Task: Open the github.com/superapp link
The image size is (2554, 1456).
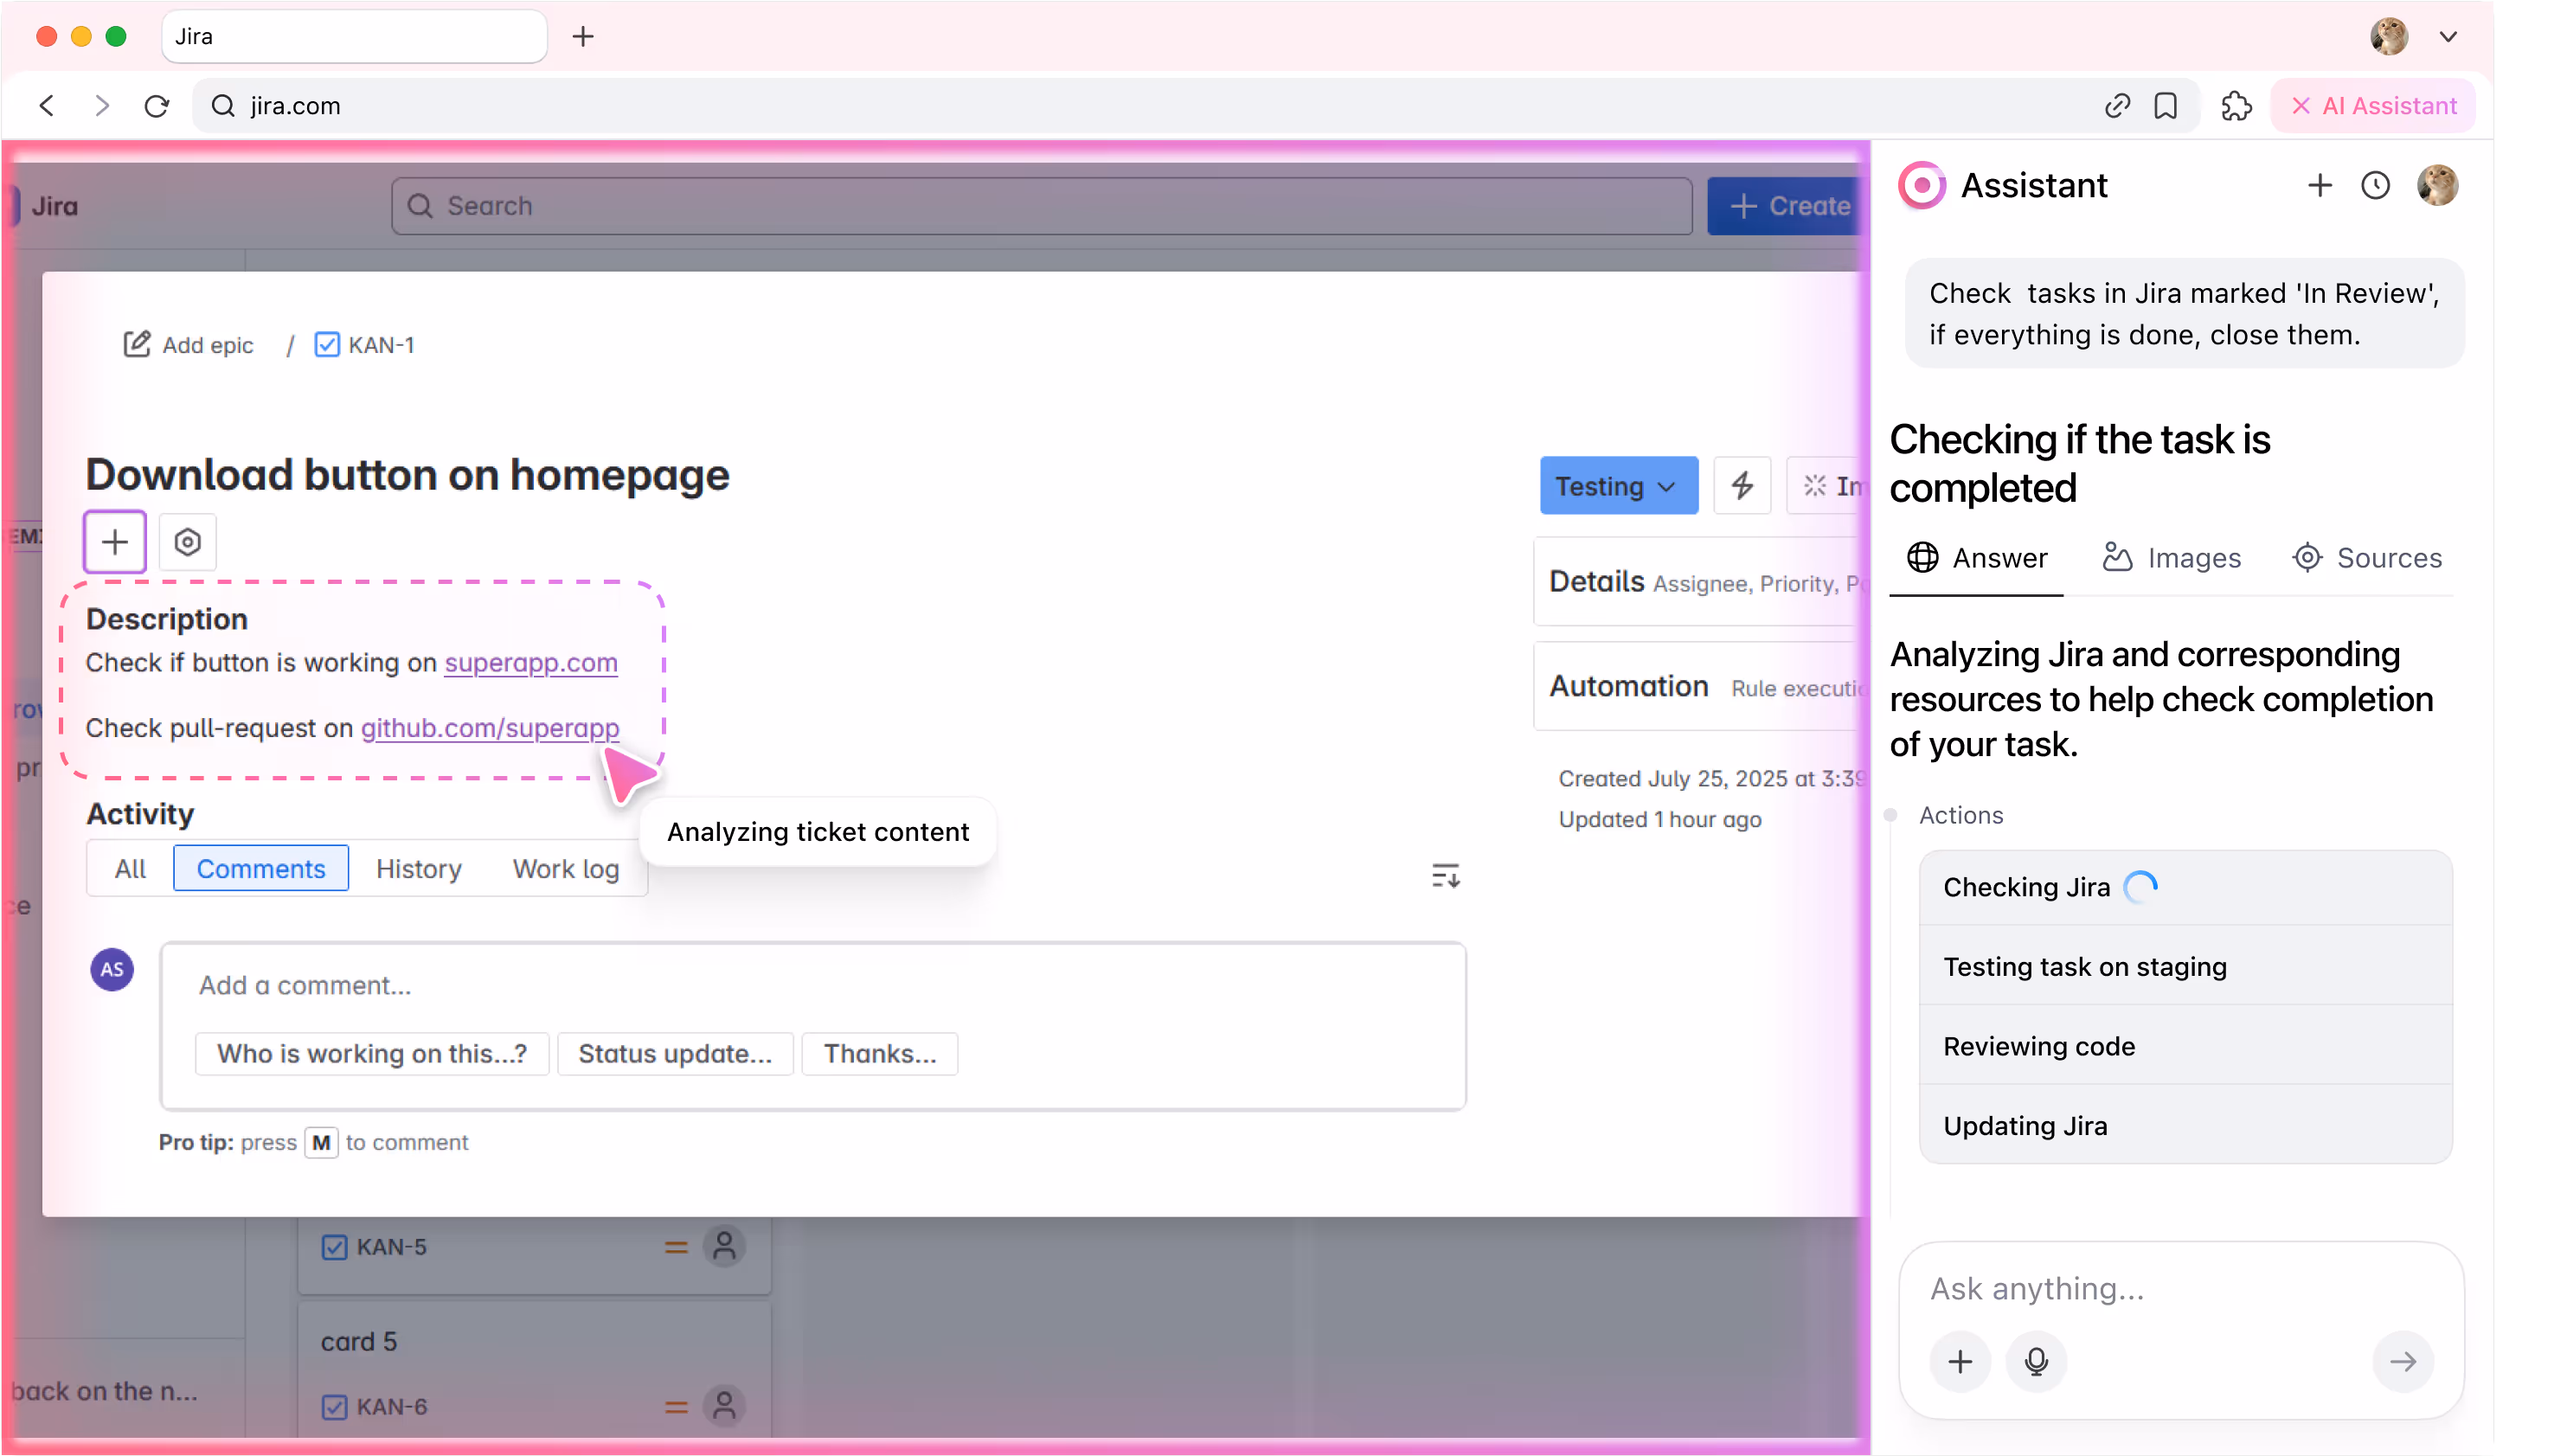Action: (490, 728)
